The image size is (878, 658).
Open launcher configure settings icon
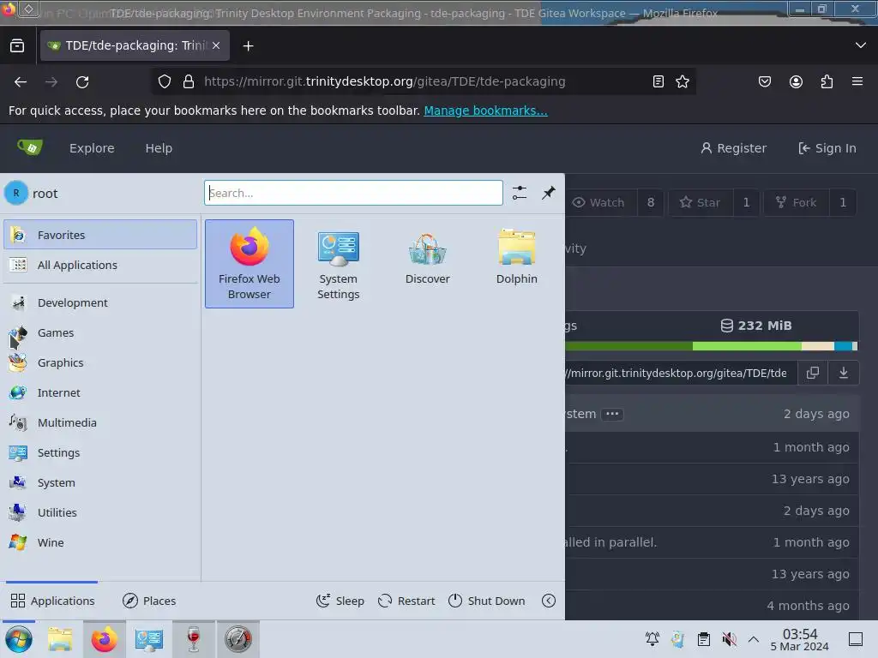click(519, 193)
